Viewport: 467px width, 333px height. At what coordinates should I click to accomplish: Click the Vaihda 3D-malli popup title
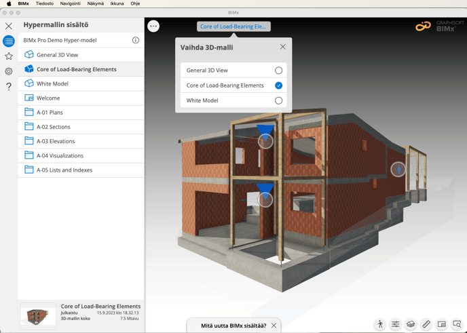pos(207,47)
